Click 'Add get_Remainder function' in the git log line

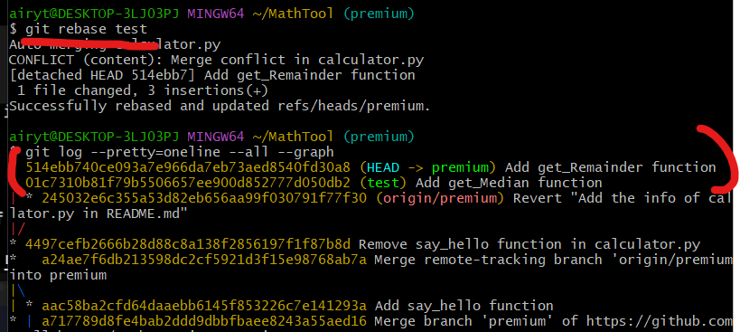(x=610, y=167)
